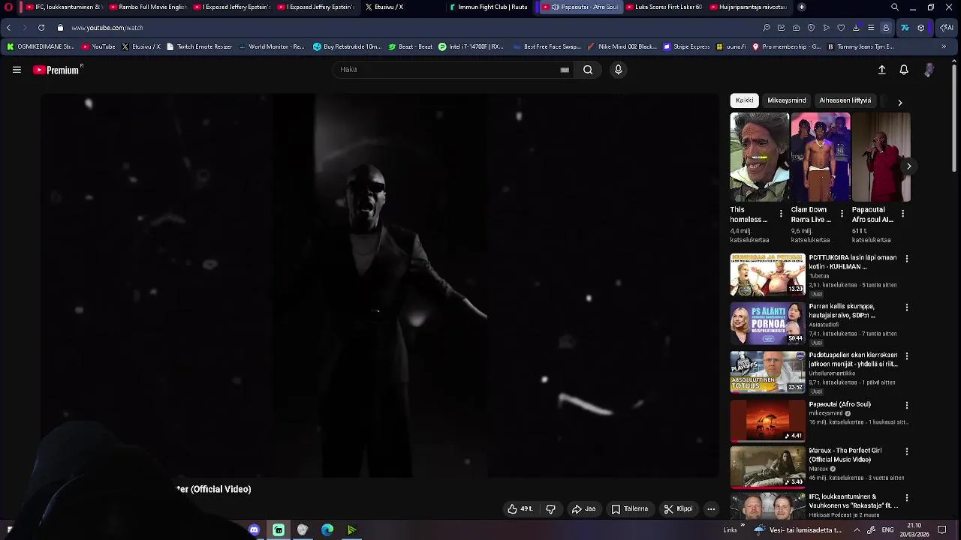Viewport: 961px width, 540px height.
Task: Go back in browser history
Action: [x=8, y=28]
